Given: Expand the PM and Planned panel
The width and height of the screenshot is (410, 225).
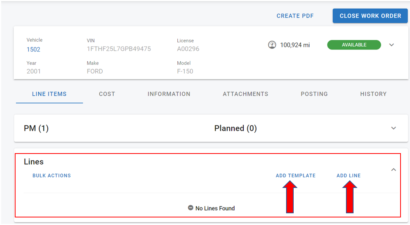Looking at the screenshot, I should tap(393, 128).
